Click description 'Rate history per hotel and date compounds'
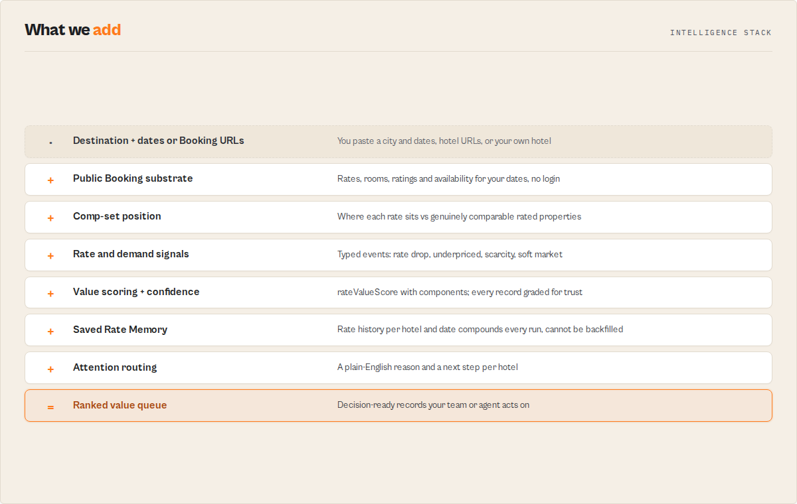The height and width of the screenshot is (504, 797). 480,330
